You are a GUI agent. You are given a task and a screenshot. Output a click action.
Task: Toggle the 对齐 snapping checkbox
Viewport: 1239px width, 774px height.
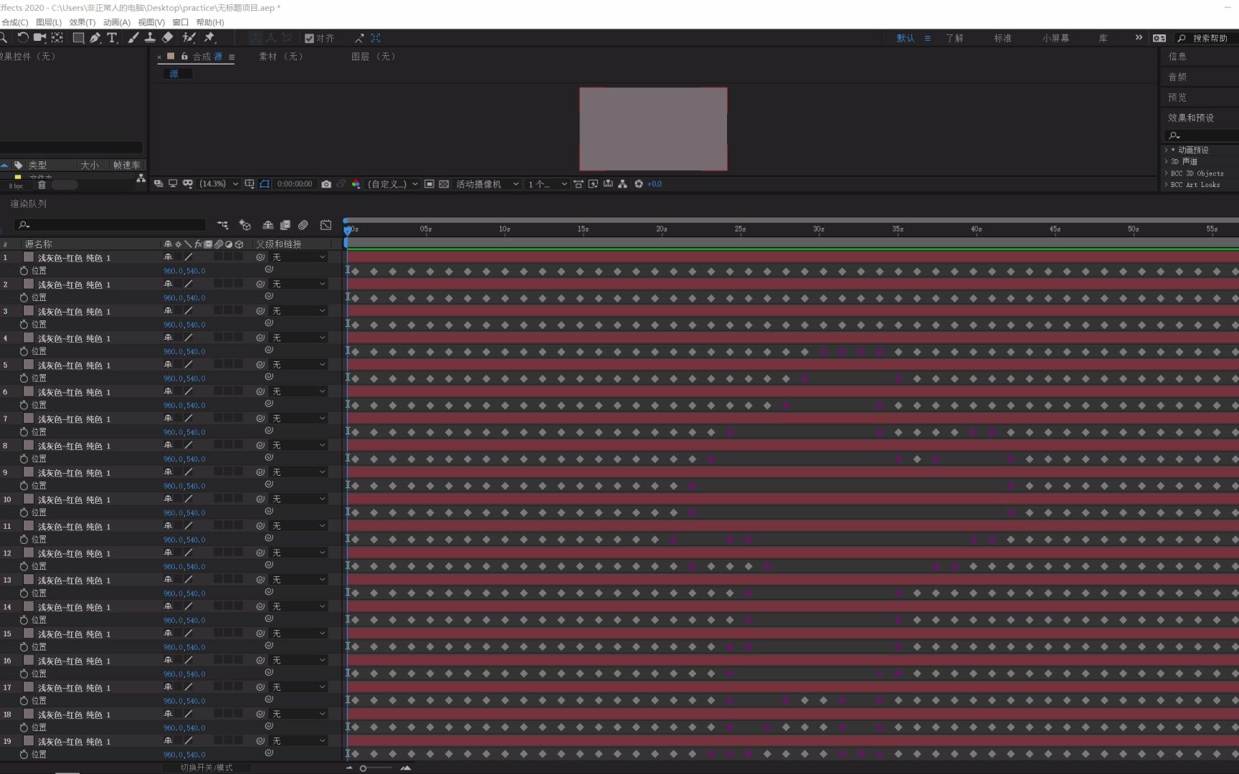309,39
